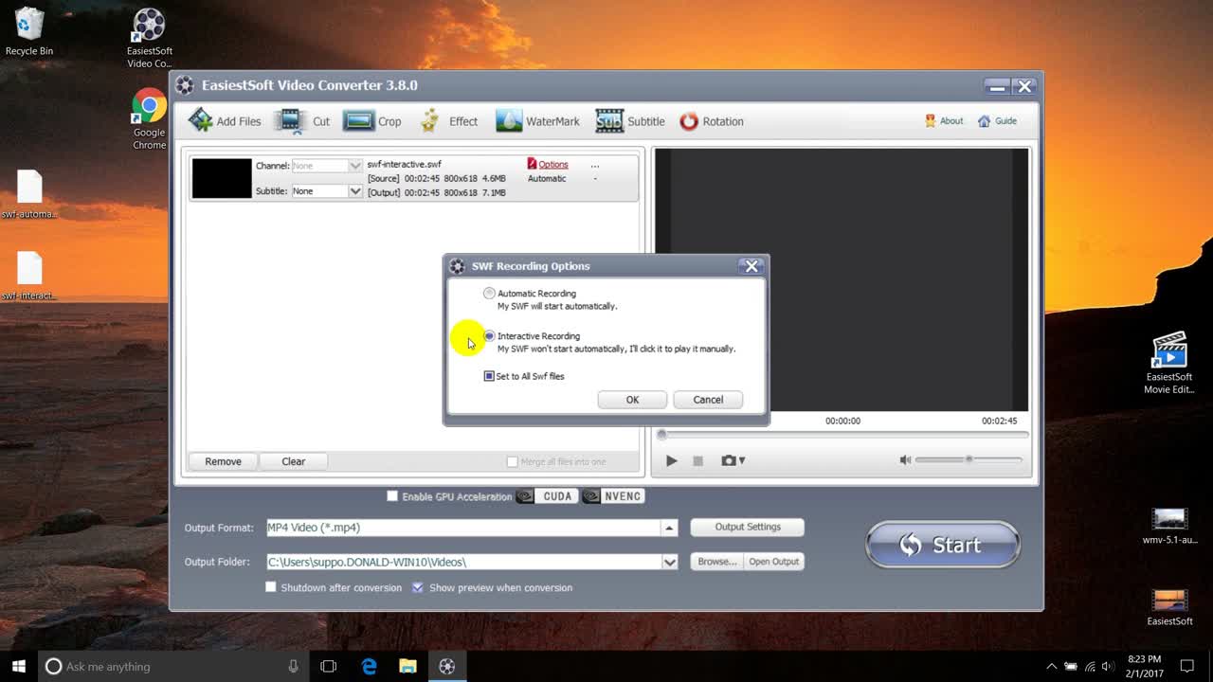Image resolution: width=1213 pixels, height=682 pixels.
Task: Close the SWF Recording Options dialog
Action: [751, 266]
